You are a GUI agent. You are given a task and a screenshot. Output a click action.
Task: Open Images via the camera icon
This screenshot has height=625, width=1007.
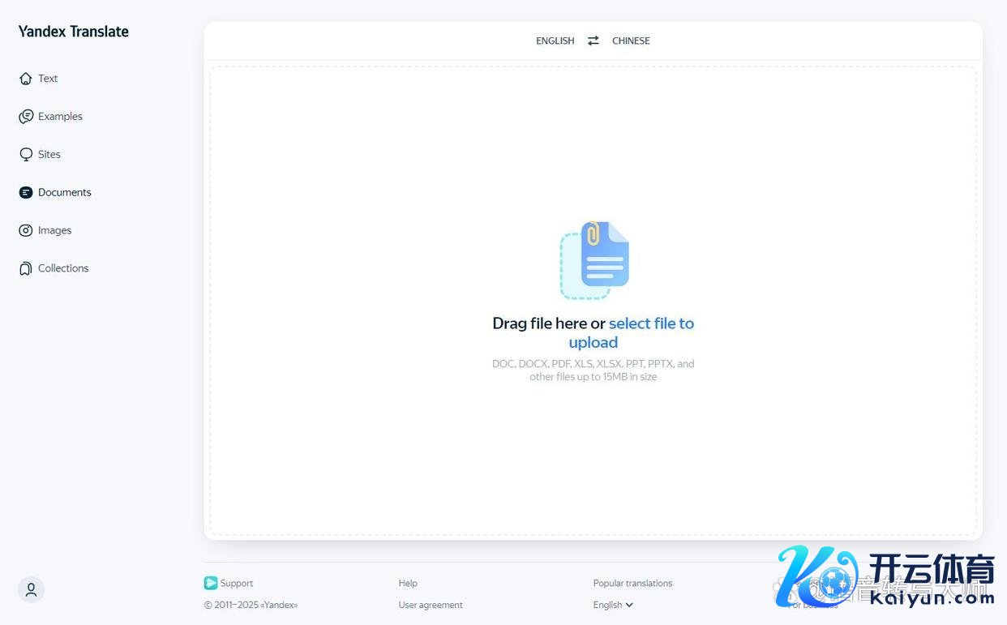click(26, 231)
